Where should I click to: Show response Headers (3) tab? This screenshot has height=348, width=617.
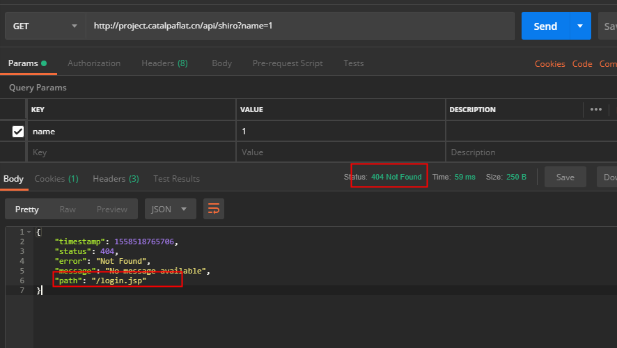[x=116, y=179]
